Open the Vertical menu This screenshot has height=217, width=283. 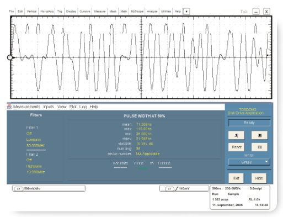[31, 12]
